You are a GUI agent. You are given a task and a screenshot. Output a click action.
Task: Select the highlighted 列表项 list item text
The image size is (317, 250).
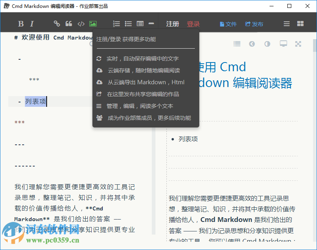(x=36, y=101)
